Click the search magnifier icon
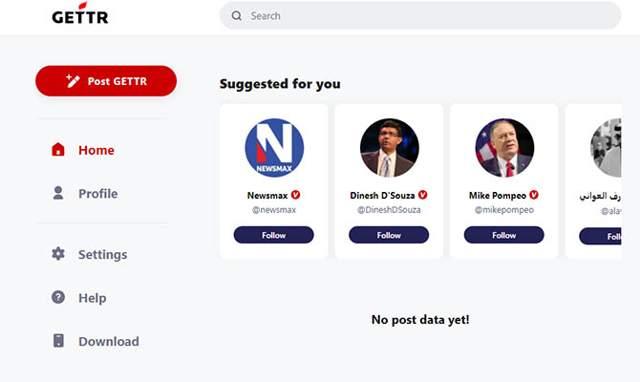Image resolution: width=640 pixels, height=382 pixels. 235,16
